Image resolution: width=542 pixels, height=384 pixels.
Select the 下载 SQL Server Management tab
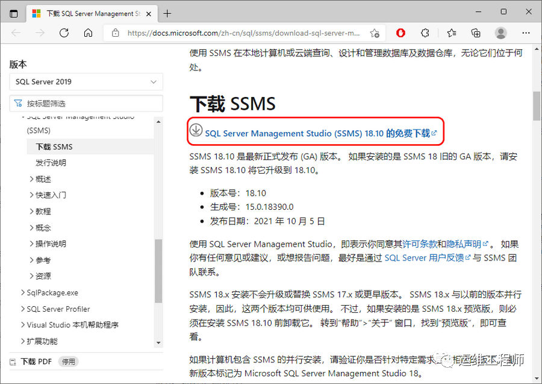92,14
